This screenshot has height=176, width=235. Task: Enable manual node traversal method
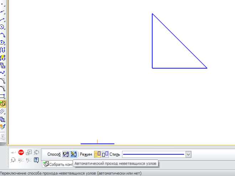point(66,154)
